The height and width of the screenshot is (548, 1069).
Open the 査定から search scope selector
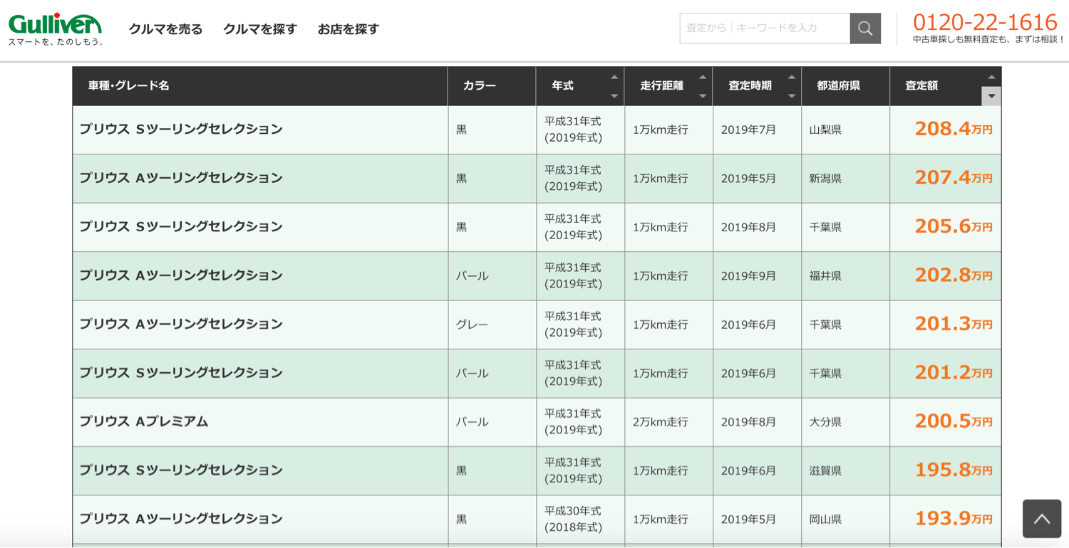tap(709, 28)
